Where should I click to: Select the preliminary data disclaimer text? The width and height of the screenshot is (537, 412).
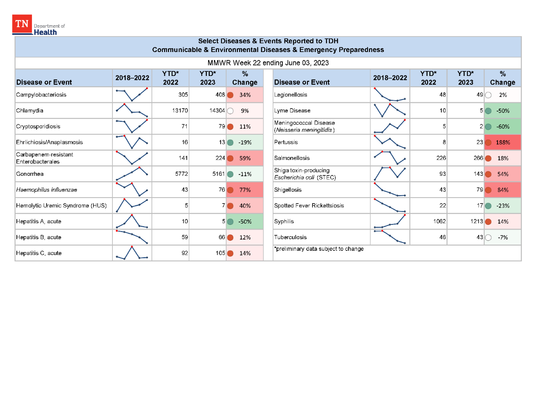tap(320, 248)
